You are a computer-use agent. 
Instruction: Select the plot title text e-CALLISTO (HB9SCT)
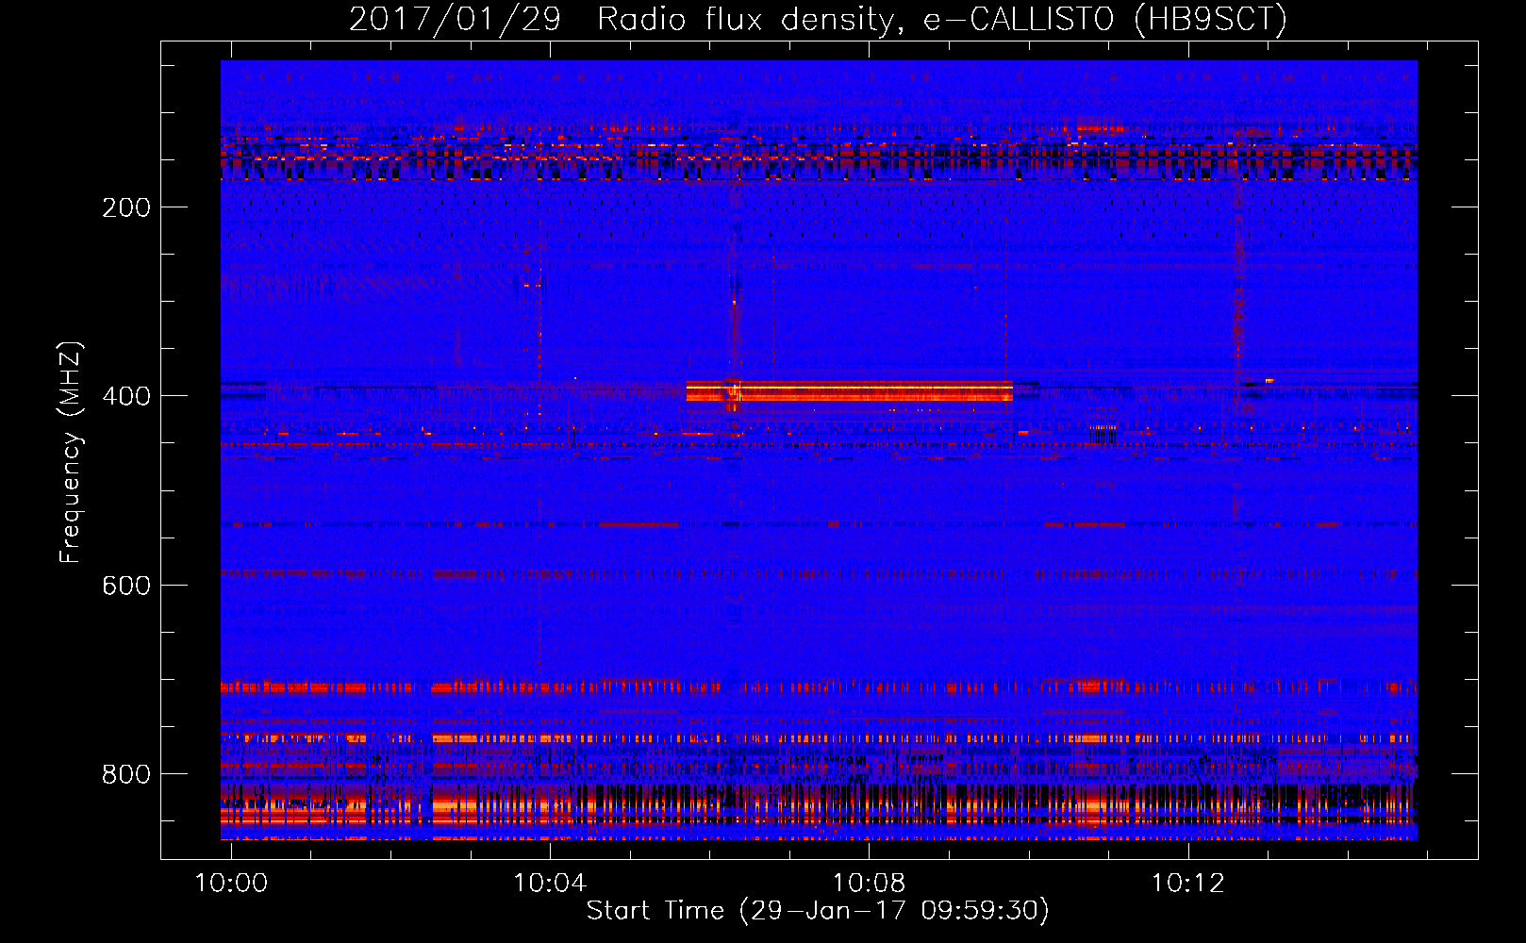click(x=1105, y=19)
